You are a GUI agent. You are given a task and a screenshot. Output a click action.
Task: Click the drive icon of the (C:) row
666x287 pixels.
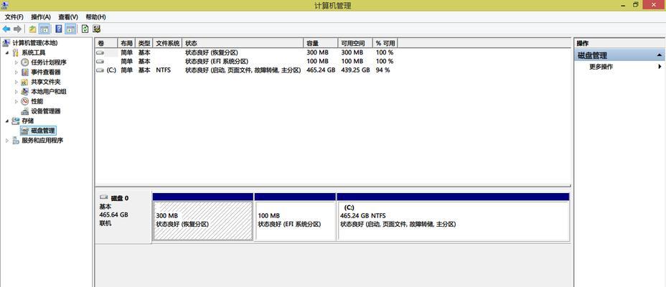tap(100, 70)
